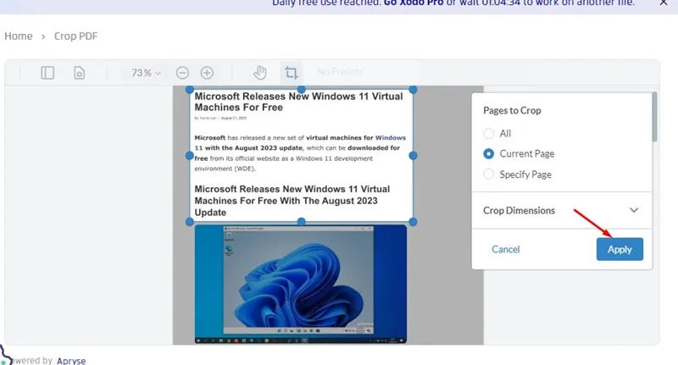Click the 'Pages to Crop' heading
This screenshot has height=365, width=678.
512,111
